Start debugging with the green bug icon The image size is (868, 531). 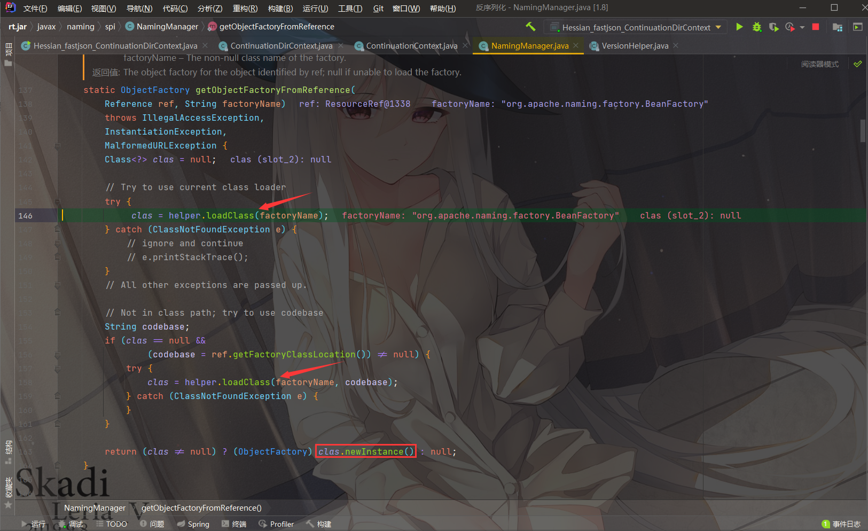coord(757,27)
